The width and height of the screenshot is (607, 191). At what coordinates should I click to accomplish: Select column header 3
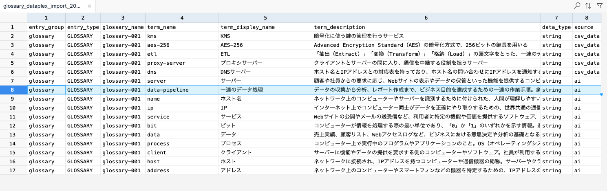point(123,18)
